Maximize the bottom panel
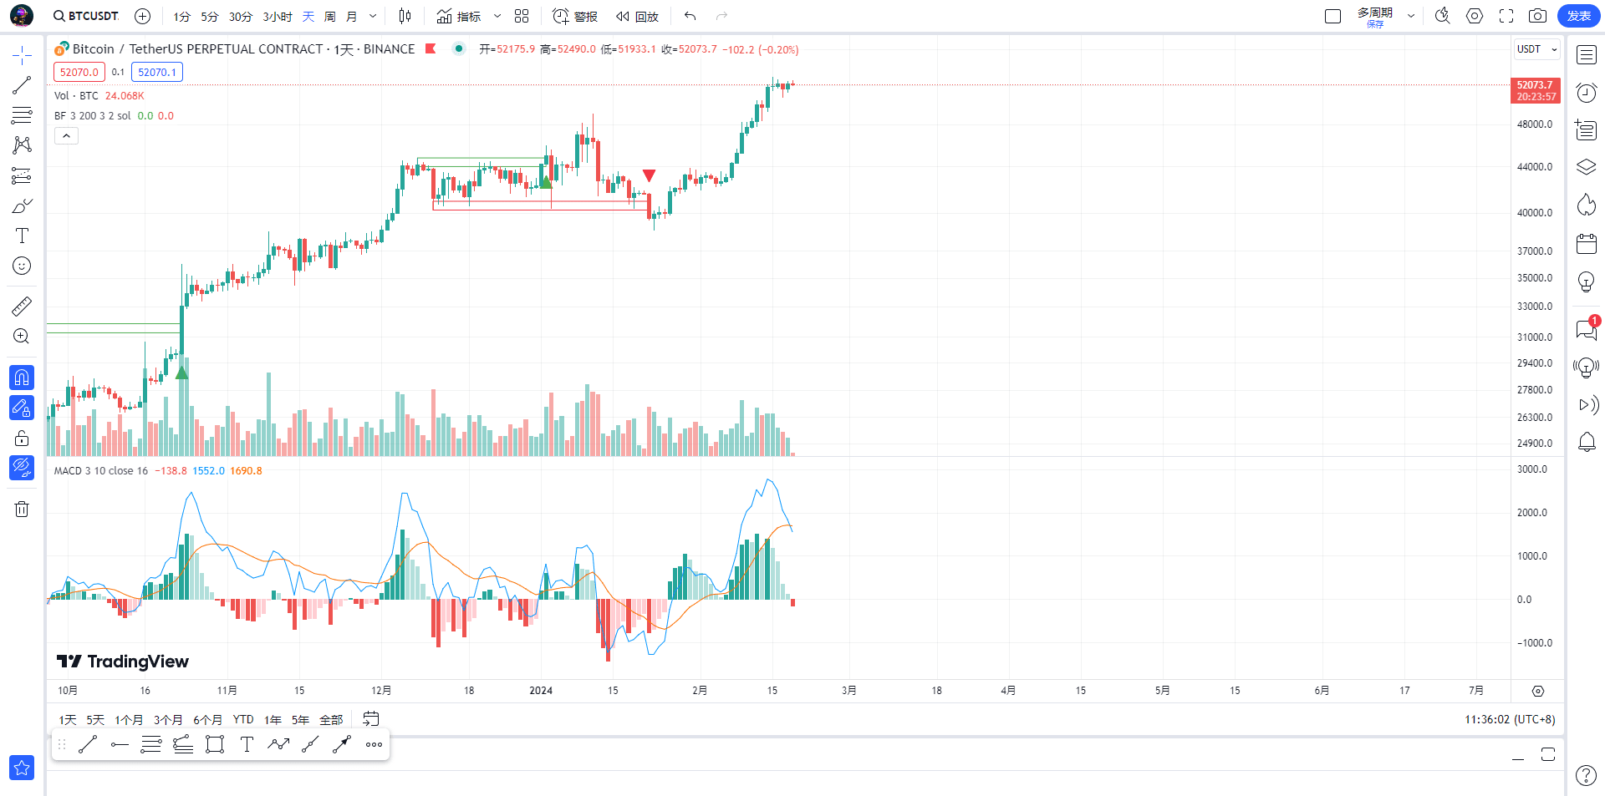The height and width of the screenshot is (796, 1605). (1548, 754)
